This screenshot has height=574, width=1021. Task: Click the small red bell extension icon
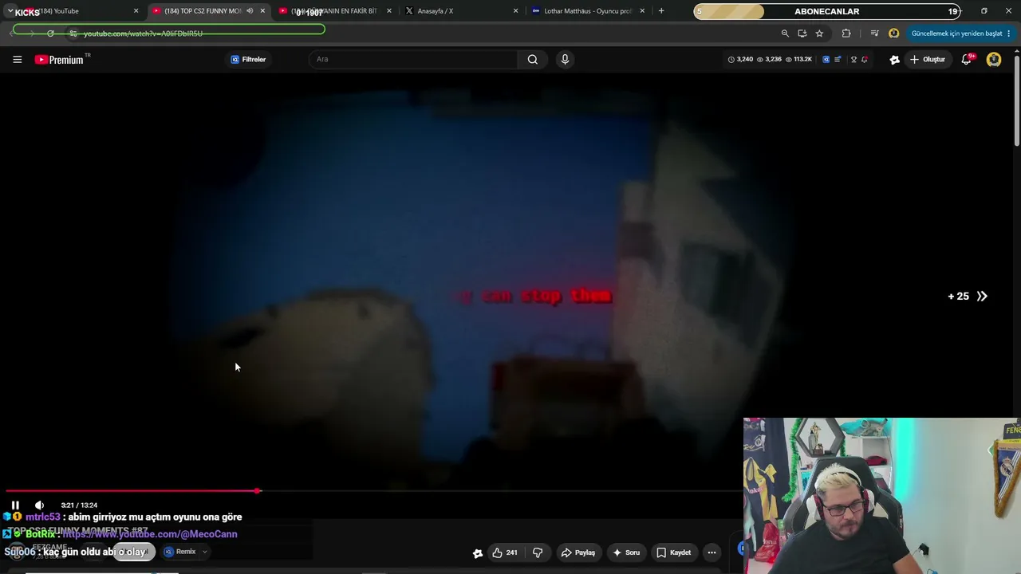pos(865,60)
